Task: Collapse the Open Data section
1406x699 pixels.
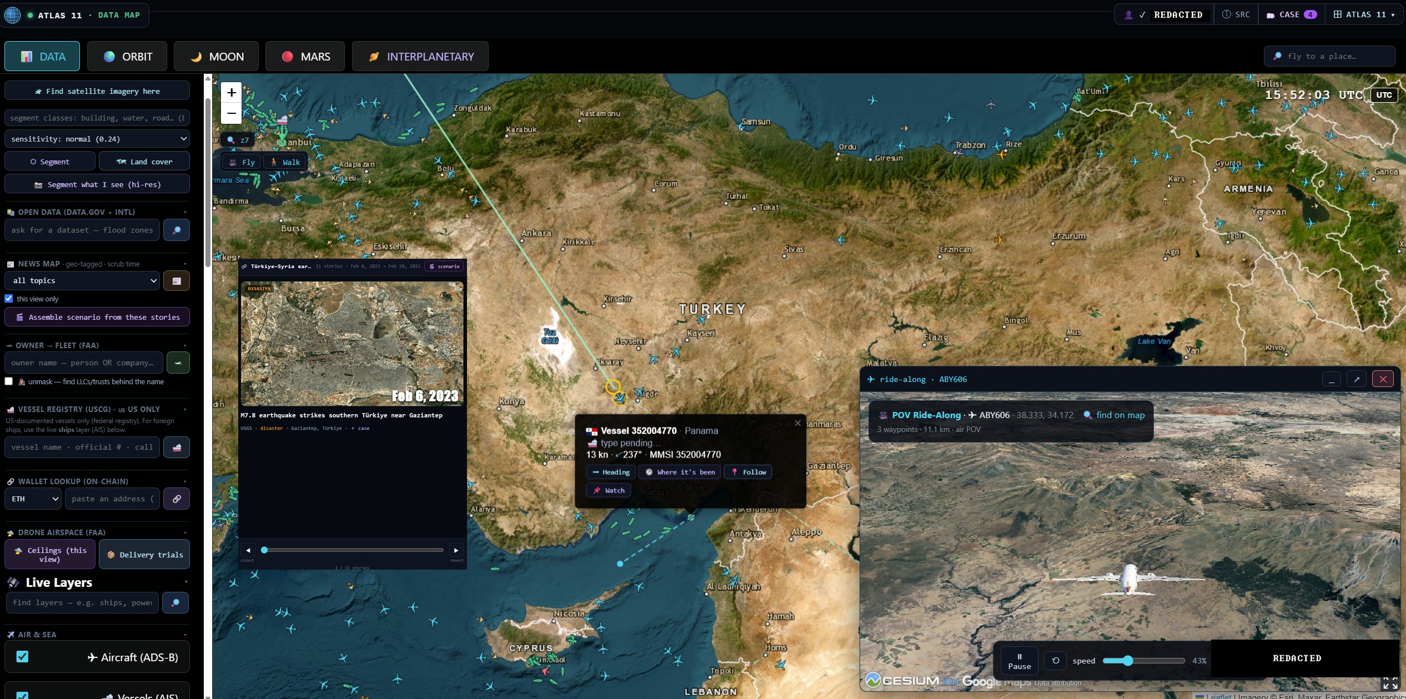Action: 185,212
